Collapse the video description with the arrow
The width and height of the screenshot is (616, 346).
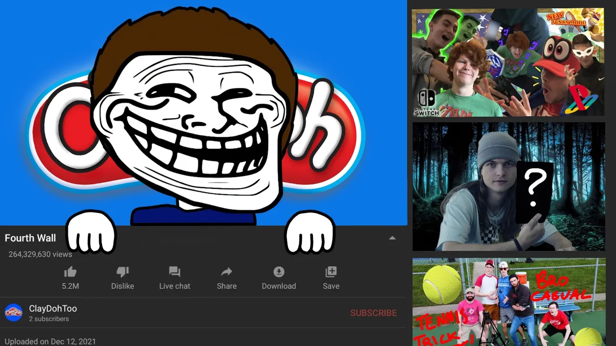(x=392, y=238)
